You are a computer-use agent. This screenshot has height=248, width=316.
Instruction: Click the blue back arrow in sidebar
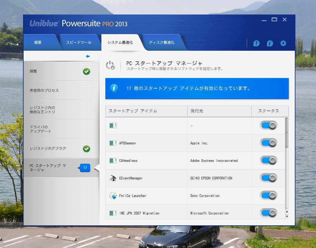click(88, 56)
